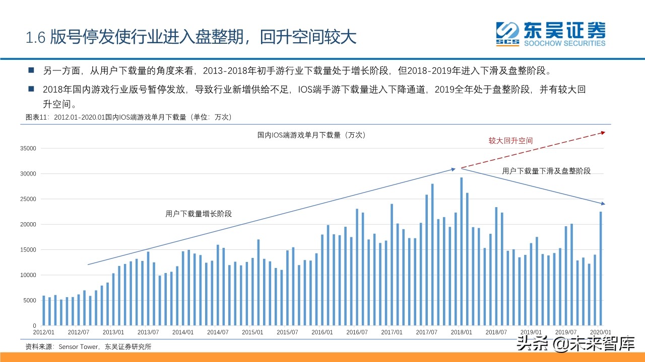Select chart title 国内IOS端游戏单月下载量（万次）
Image resolution: width=645 pixels, height=362 pixels.
(x=311, y=135)
